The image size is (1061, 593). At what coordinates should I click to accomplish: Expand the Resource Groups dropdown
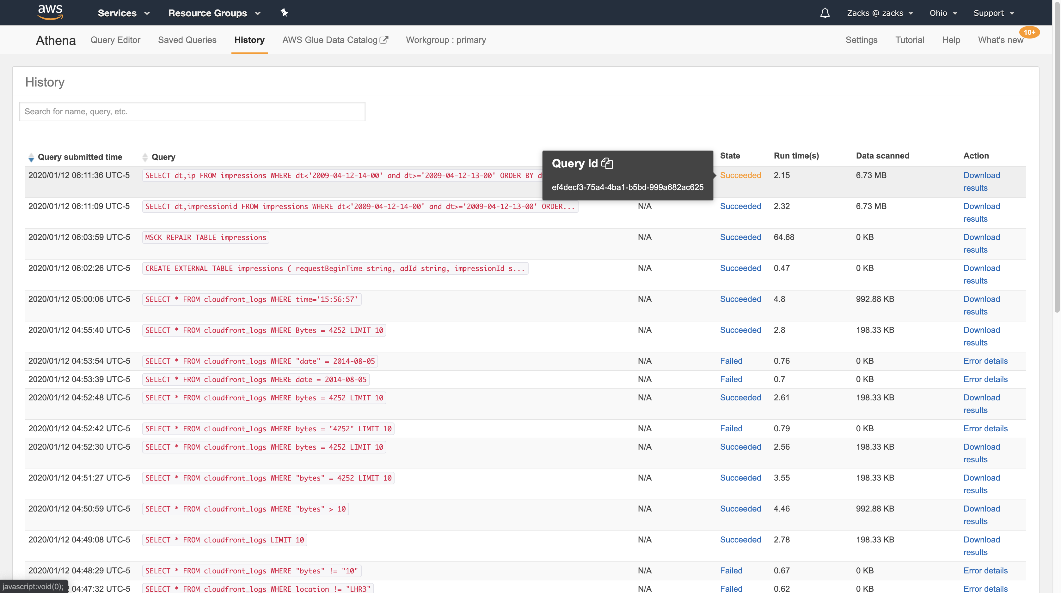pyautogui.click(x=214, y=13)
